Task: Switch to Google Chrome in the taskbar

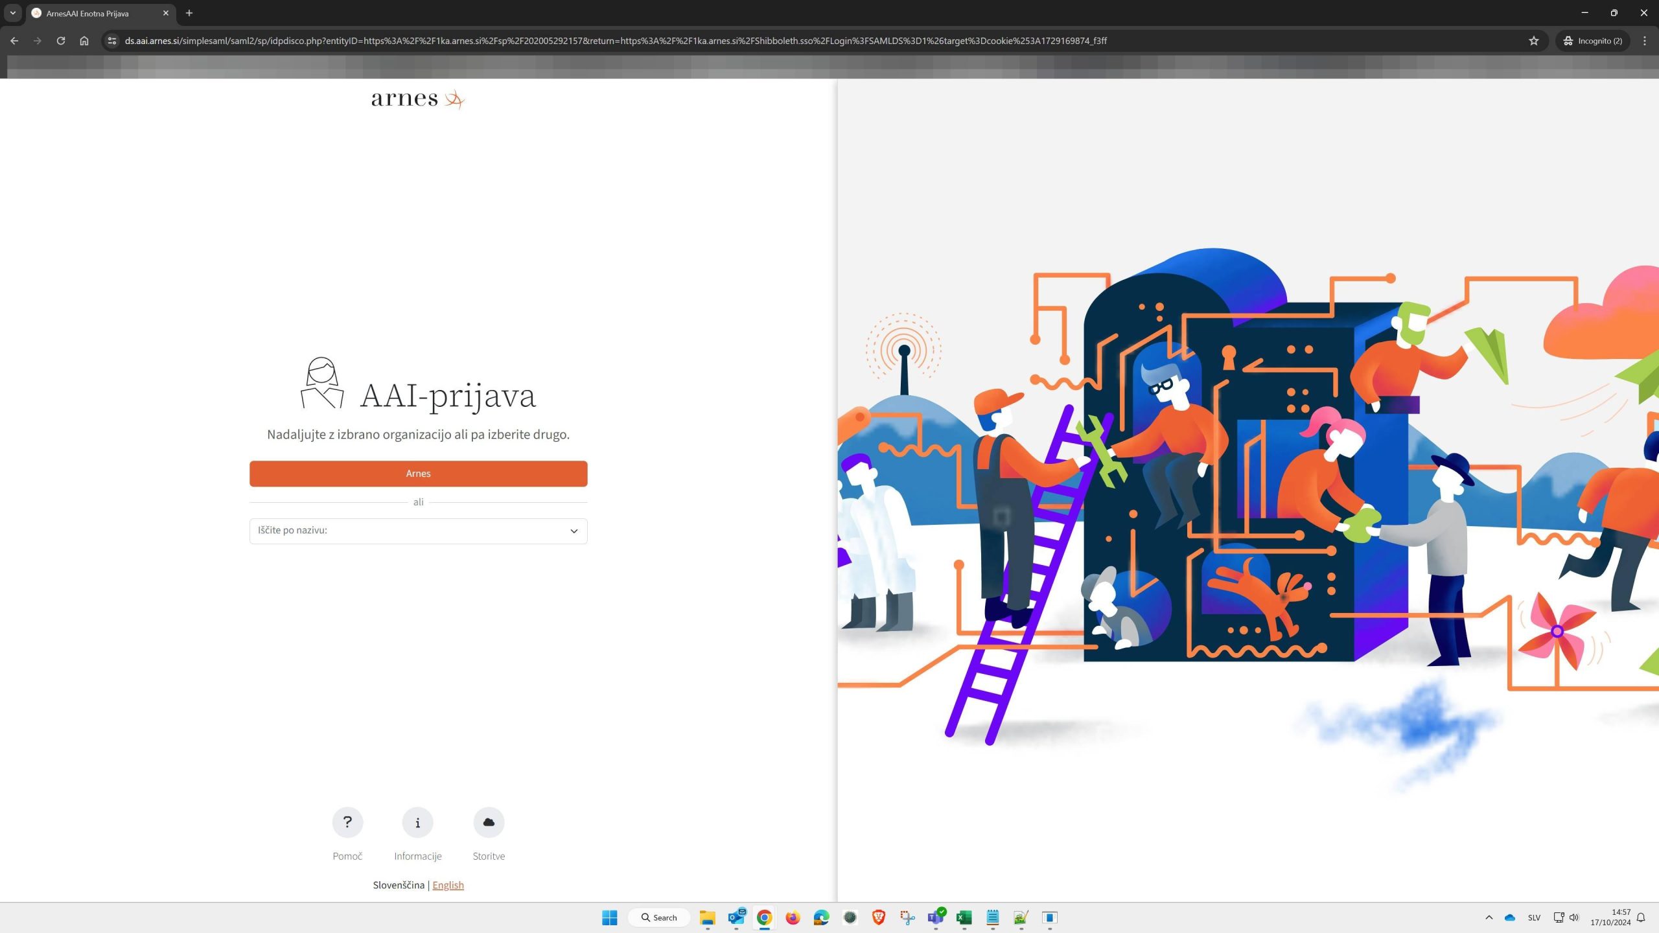Action: [x=765, y=917]
